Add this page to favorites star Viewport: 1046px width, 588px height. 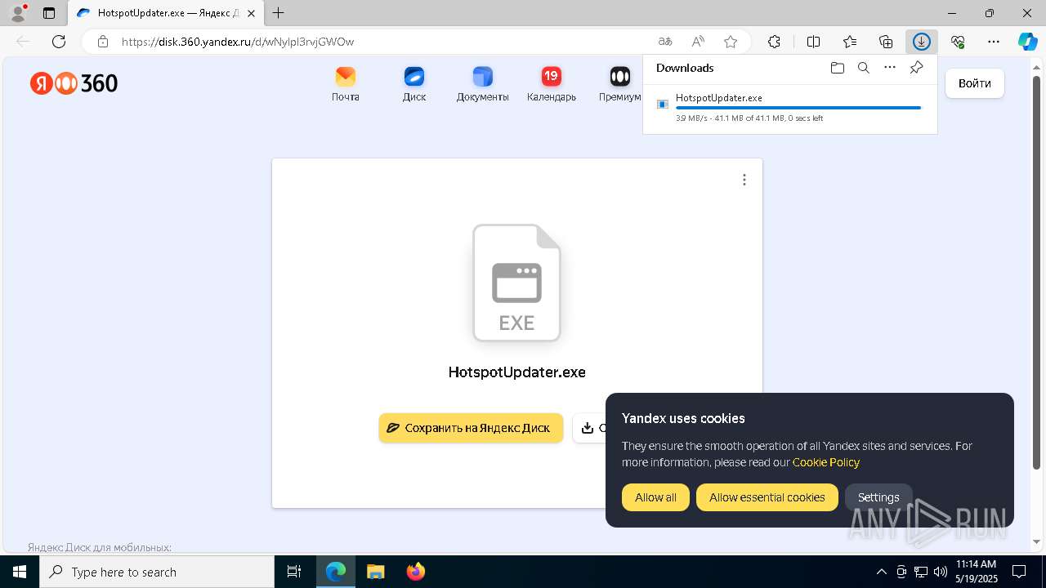pos(731,42)
